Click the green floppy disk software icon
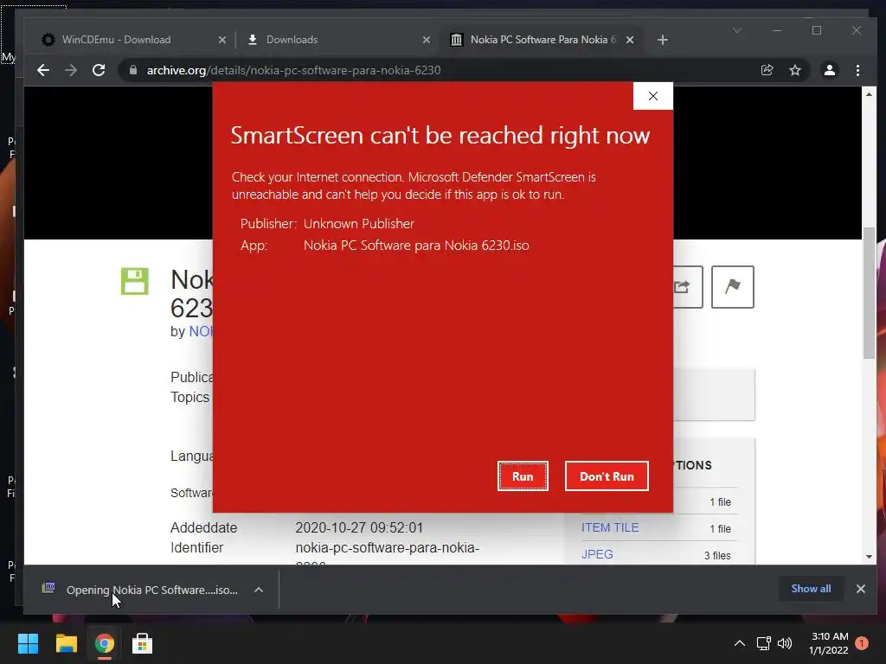 (134, 281)
